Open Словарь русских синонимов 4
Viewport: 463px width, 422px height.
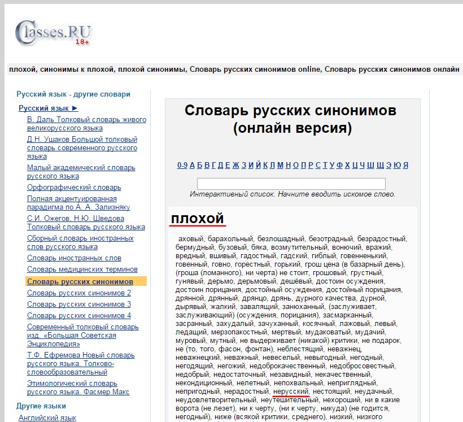pos(78,315)
